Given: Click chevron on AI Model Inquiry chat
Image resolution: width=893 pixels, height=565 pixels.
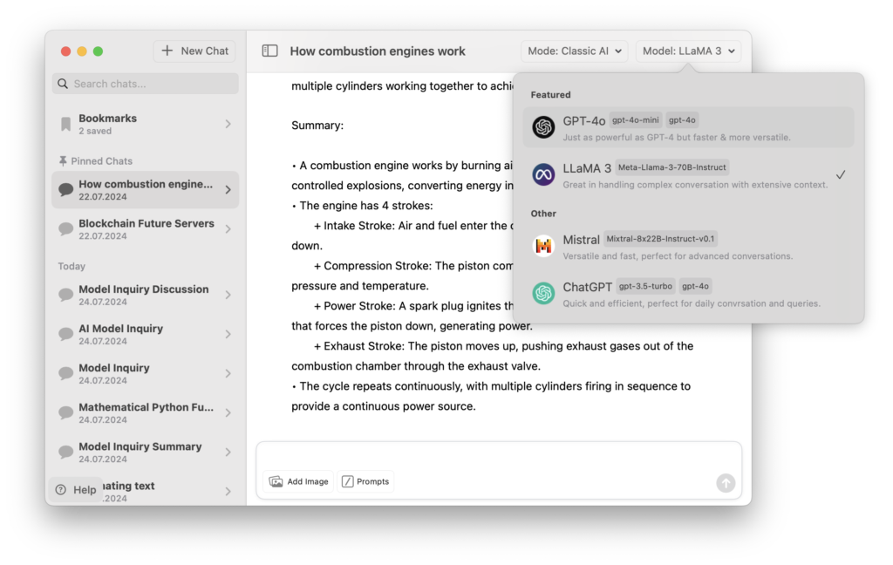Looking at the screenshot, I should coord(228,334).
